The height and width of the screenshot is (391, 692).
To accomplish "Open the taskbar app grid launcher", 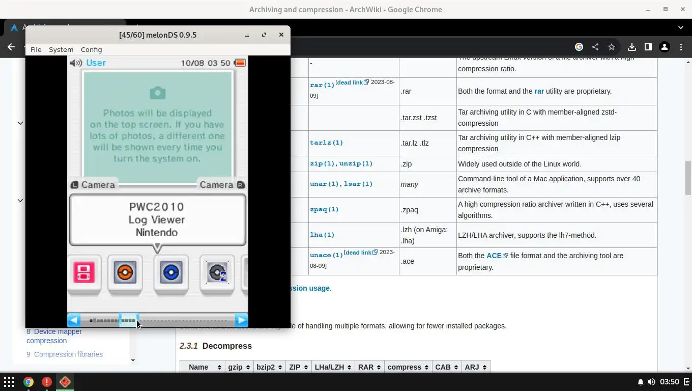I will (x=9, y=382).
